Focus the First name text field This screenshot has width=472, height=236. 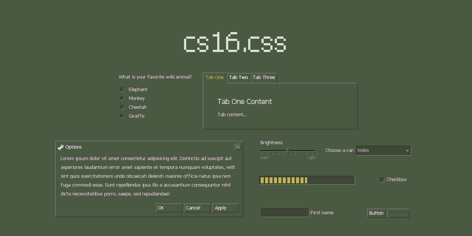285,213
